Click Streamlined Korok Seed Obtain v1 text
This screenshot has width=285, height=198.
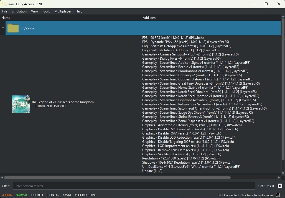click(199, 92)
